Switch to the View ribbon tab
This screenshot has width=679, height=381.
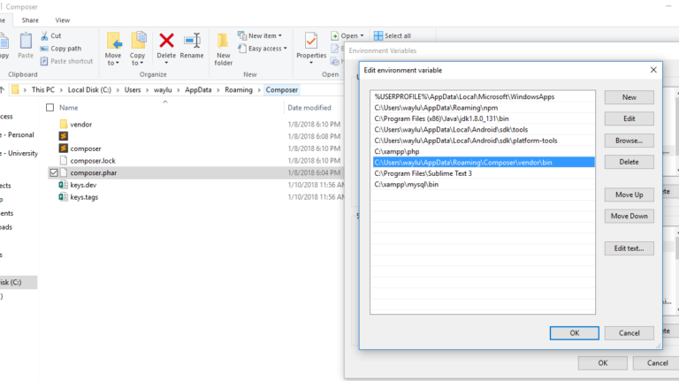pos(62,19)
